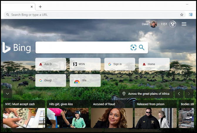This screenshot has height=133, width=197.
Task: Click the Google G icon on Sign in tile
Action: click(110, 64)
